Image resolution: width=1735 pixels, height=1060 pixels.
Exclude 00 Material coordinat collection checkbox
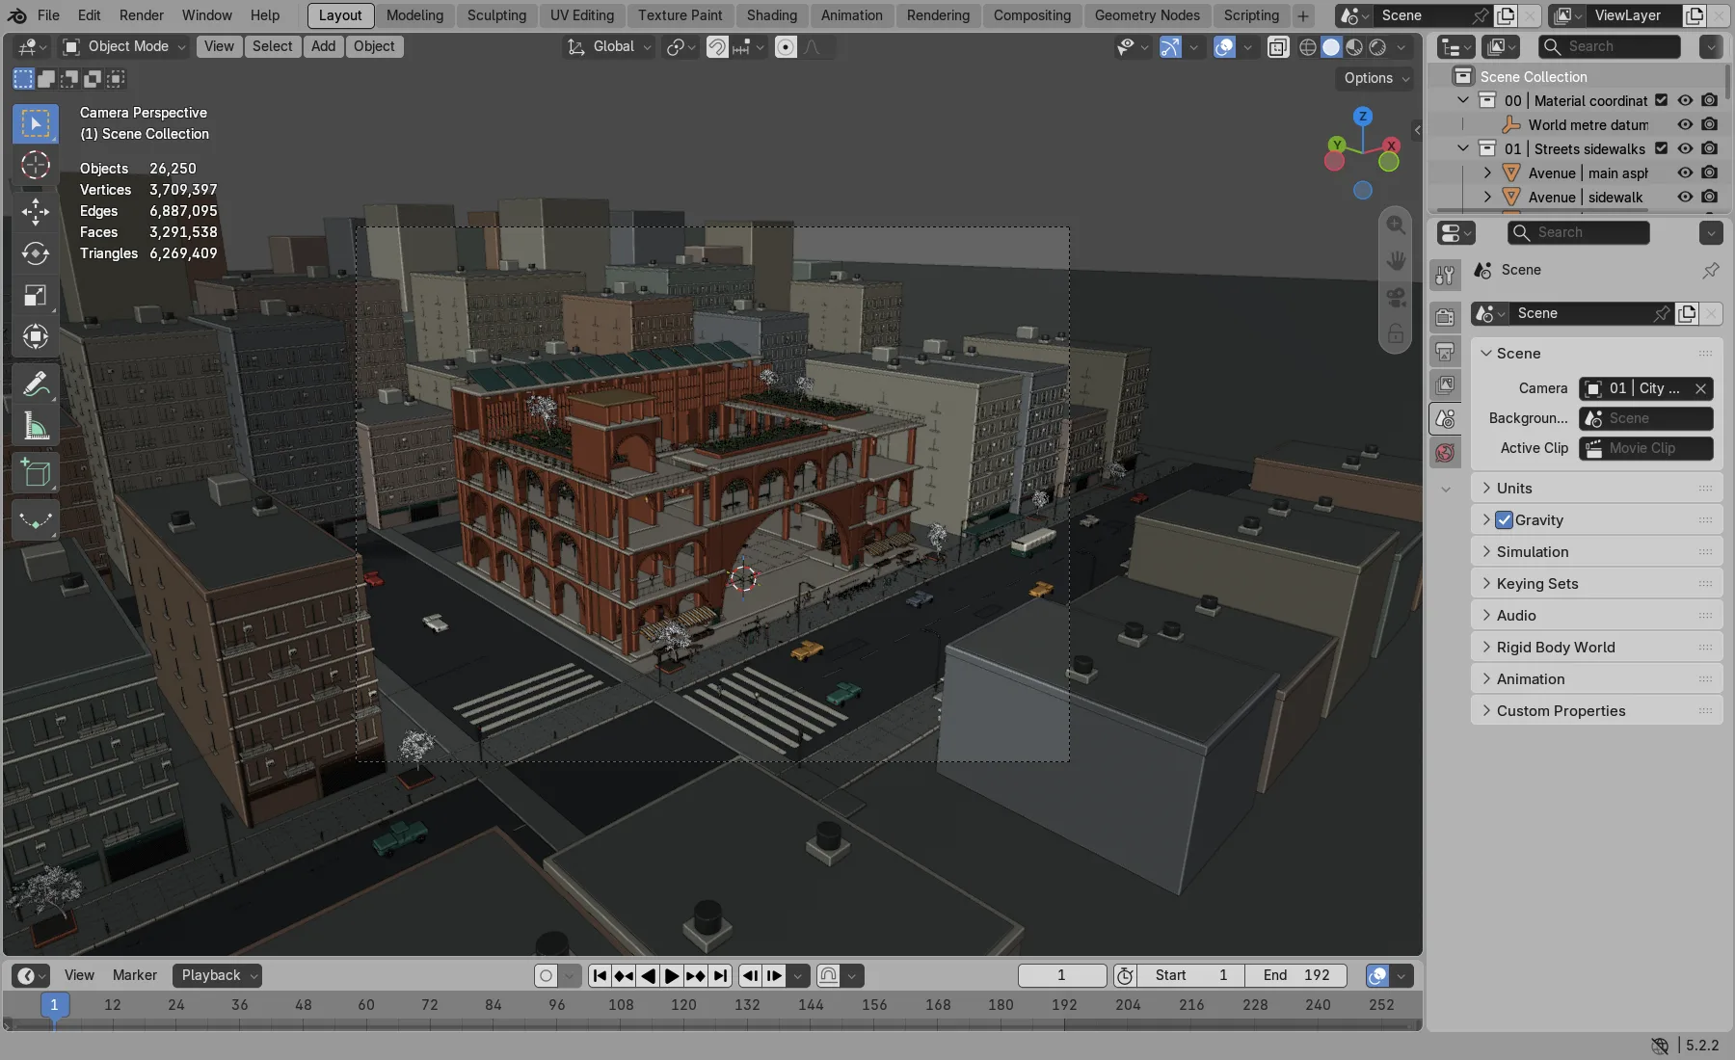1661,100
